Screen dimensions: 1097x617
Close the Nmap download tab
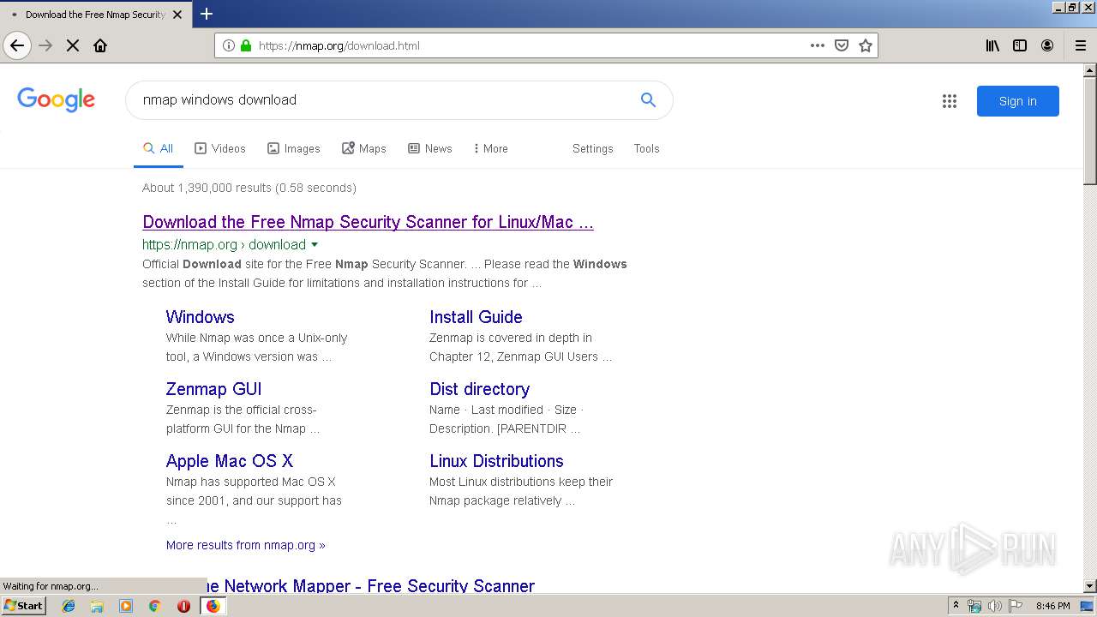[x=177, y=15]
